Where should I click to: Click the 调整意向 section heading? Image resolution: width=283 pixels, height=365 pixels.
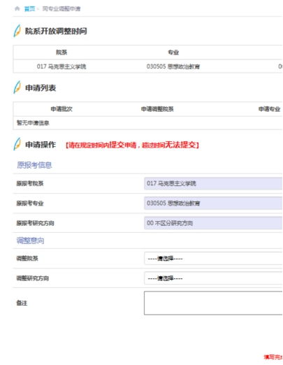click(x=30, y=241)
